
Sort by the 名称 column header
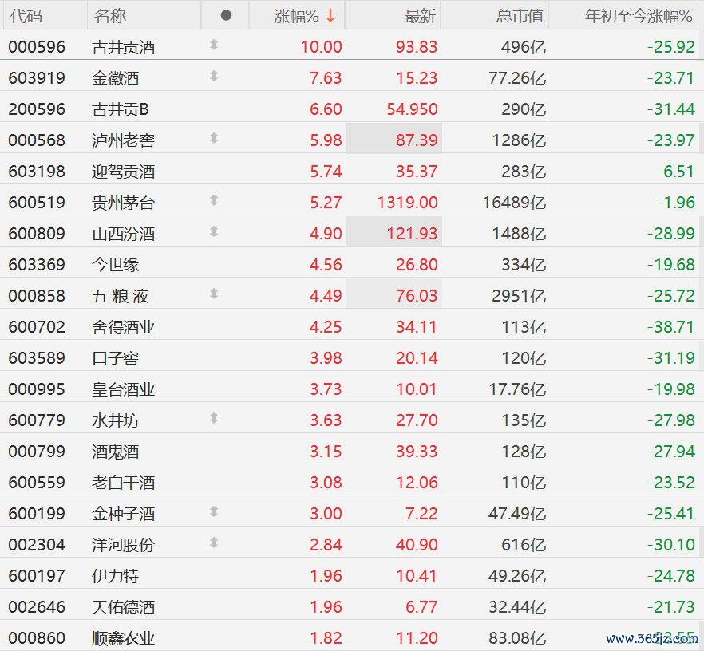(110, 16)
